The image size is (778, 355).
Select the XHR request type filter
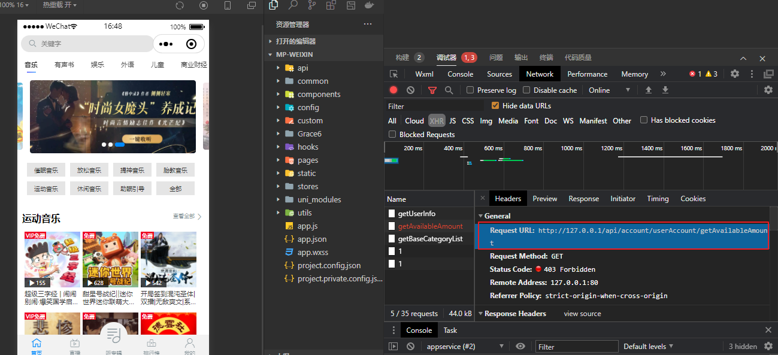[x=437, y=121]
